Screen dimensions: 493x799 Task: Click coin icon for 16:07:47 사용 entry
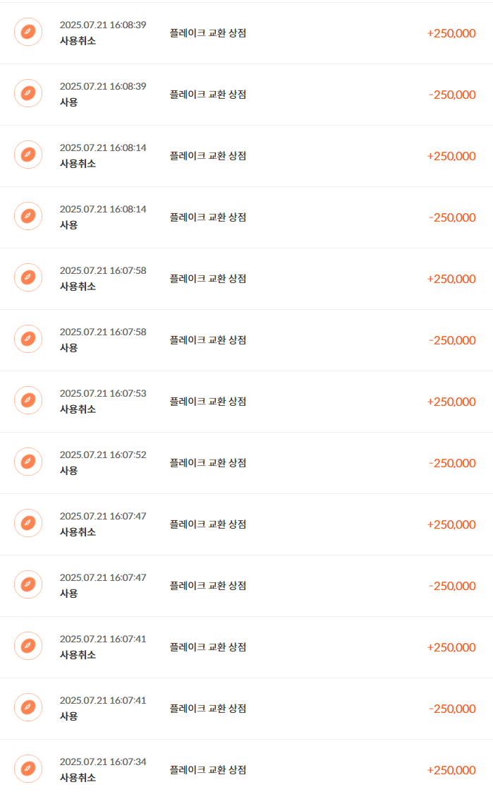pos(28,584)
